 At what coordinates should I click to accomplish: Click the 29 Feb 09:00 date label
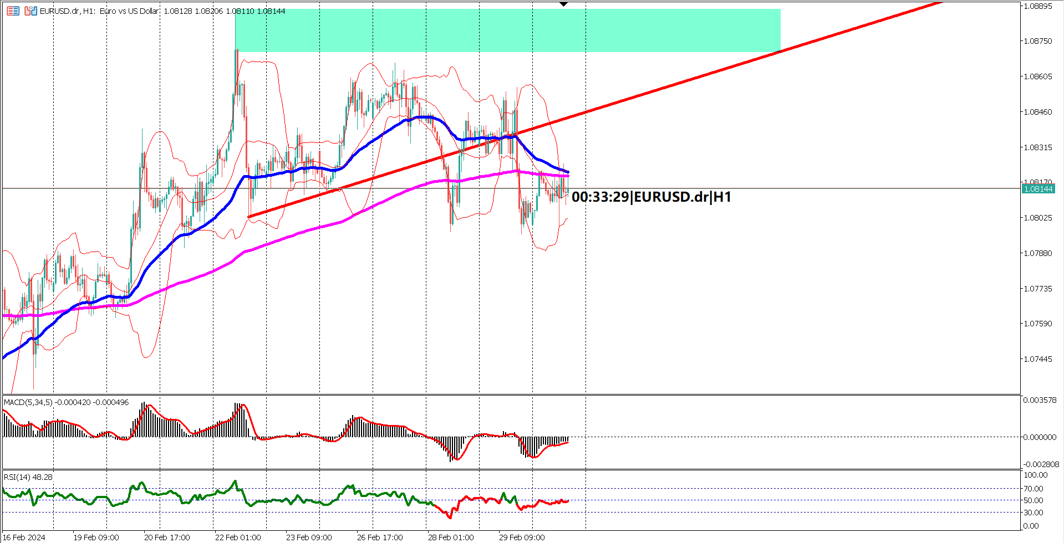521,537
